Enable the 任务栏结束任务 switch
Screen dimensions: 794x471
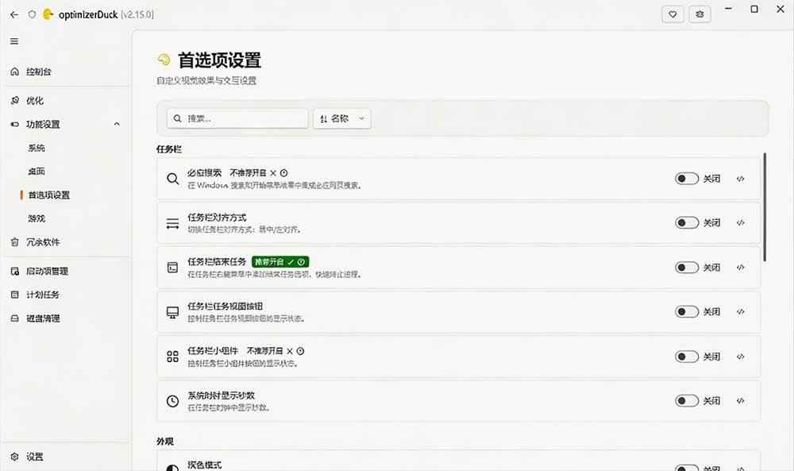coord(687,268)
